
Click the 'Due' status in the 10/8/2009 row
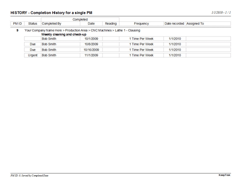click(33, 44)
